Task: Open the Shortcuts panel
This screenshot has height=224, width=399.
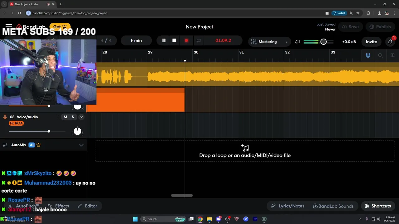Action: tap(378, 206)
